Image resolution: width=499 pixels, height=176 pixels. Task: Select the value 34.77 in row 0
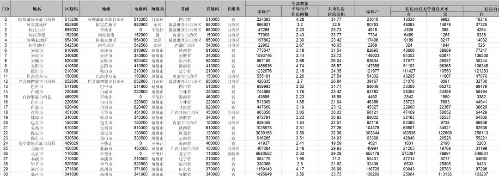point(336,19)
